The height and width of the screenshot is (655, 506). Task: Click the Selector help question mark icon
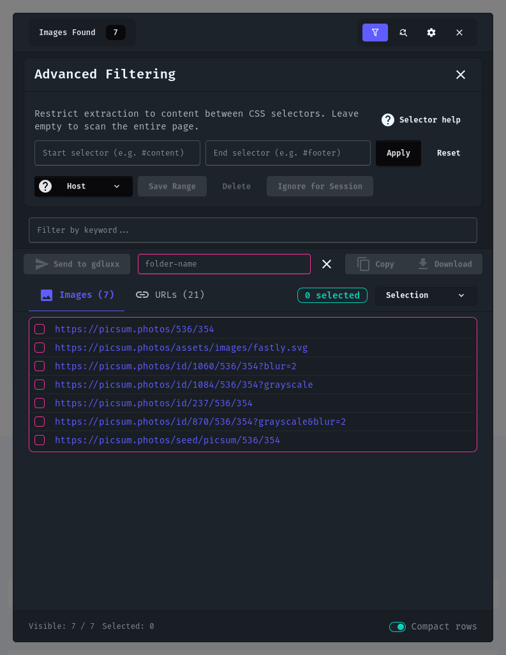click(x=387, y=120)
